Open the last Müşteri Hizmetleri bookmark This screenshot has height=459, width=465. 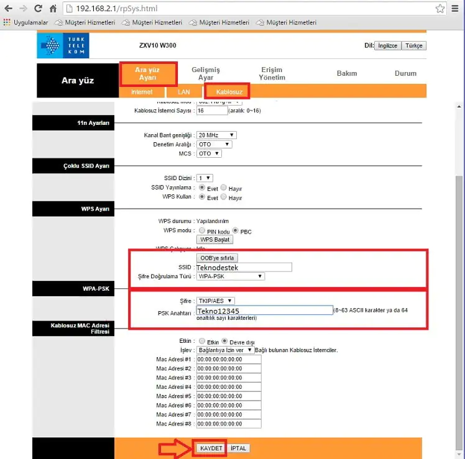click(x=287, y=22)
